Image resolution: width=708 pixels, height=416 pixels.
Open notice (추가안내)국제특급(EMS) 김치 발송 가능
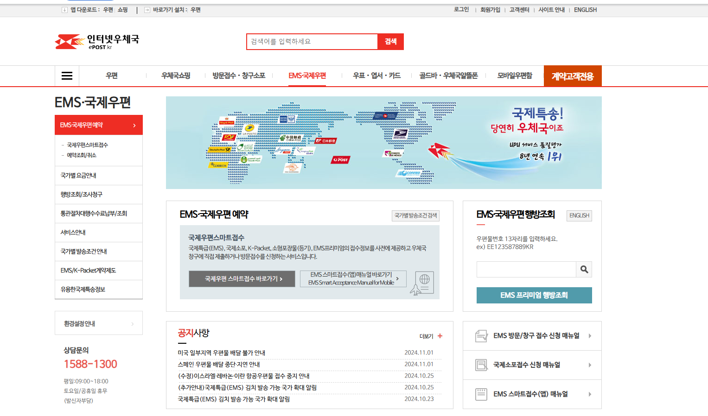(247, 387)
